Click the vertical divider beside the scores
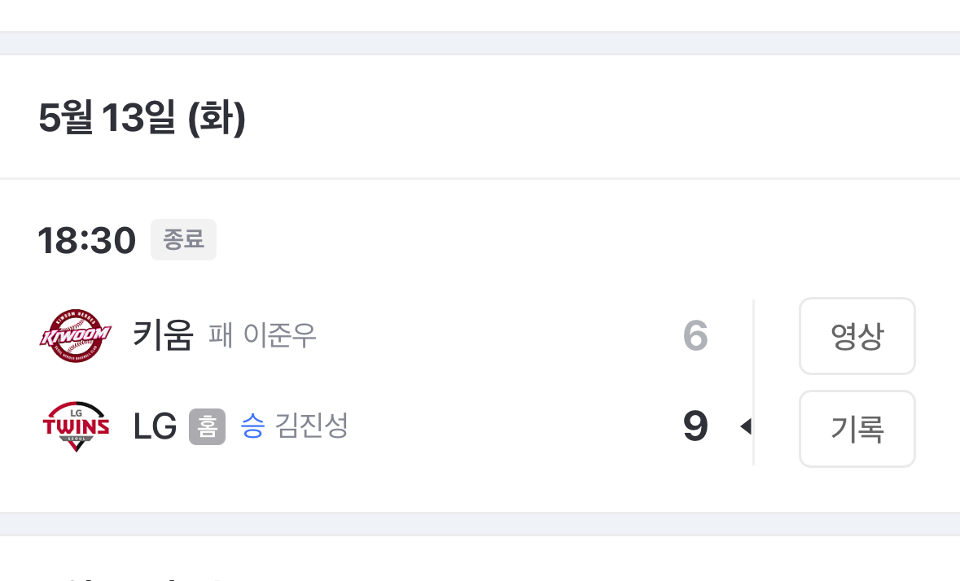 point(754,382)
